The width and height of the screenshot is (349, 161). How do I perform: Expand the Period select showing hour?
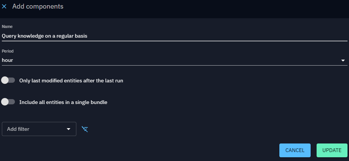(x=174, y=60)
